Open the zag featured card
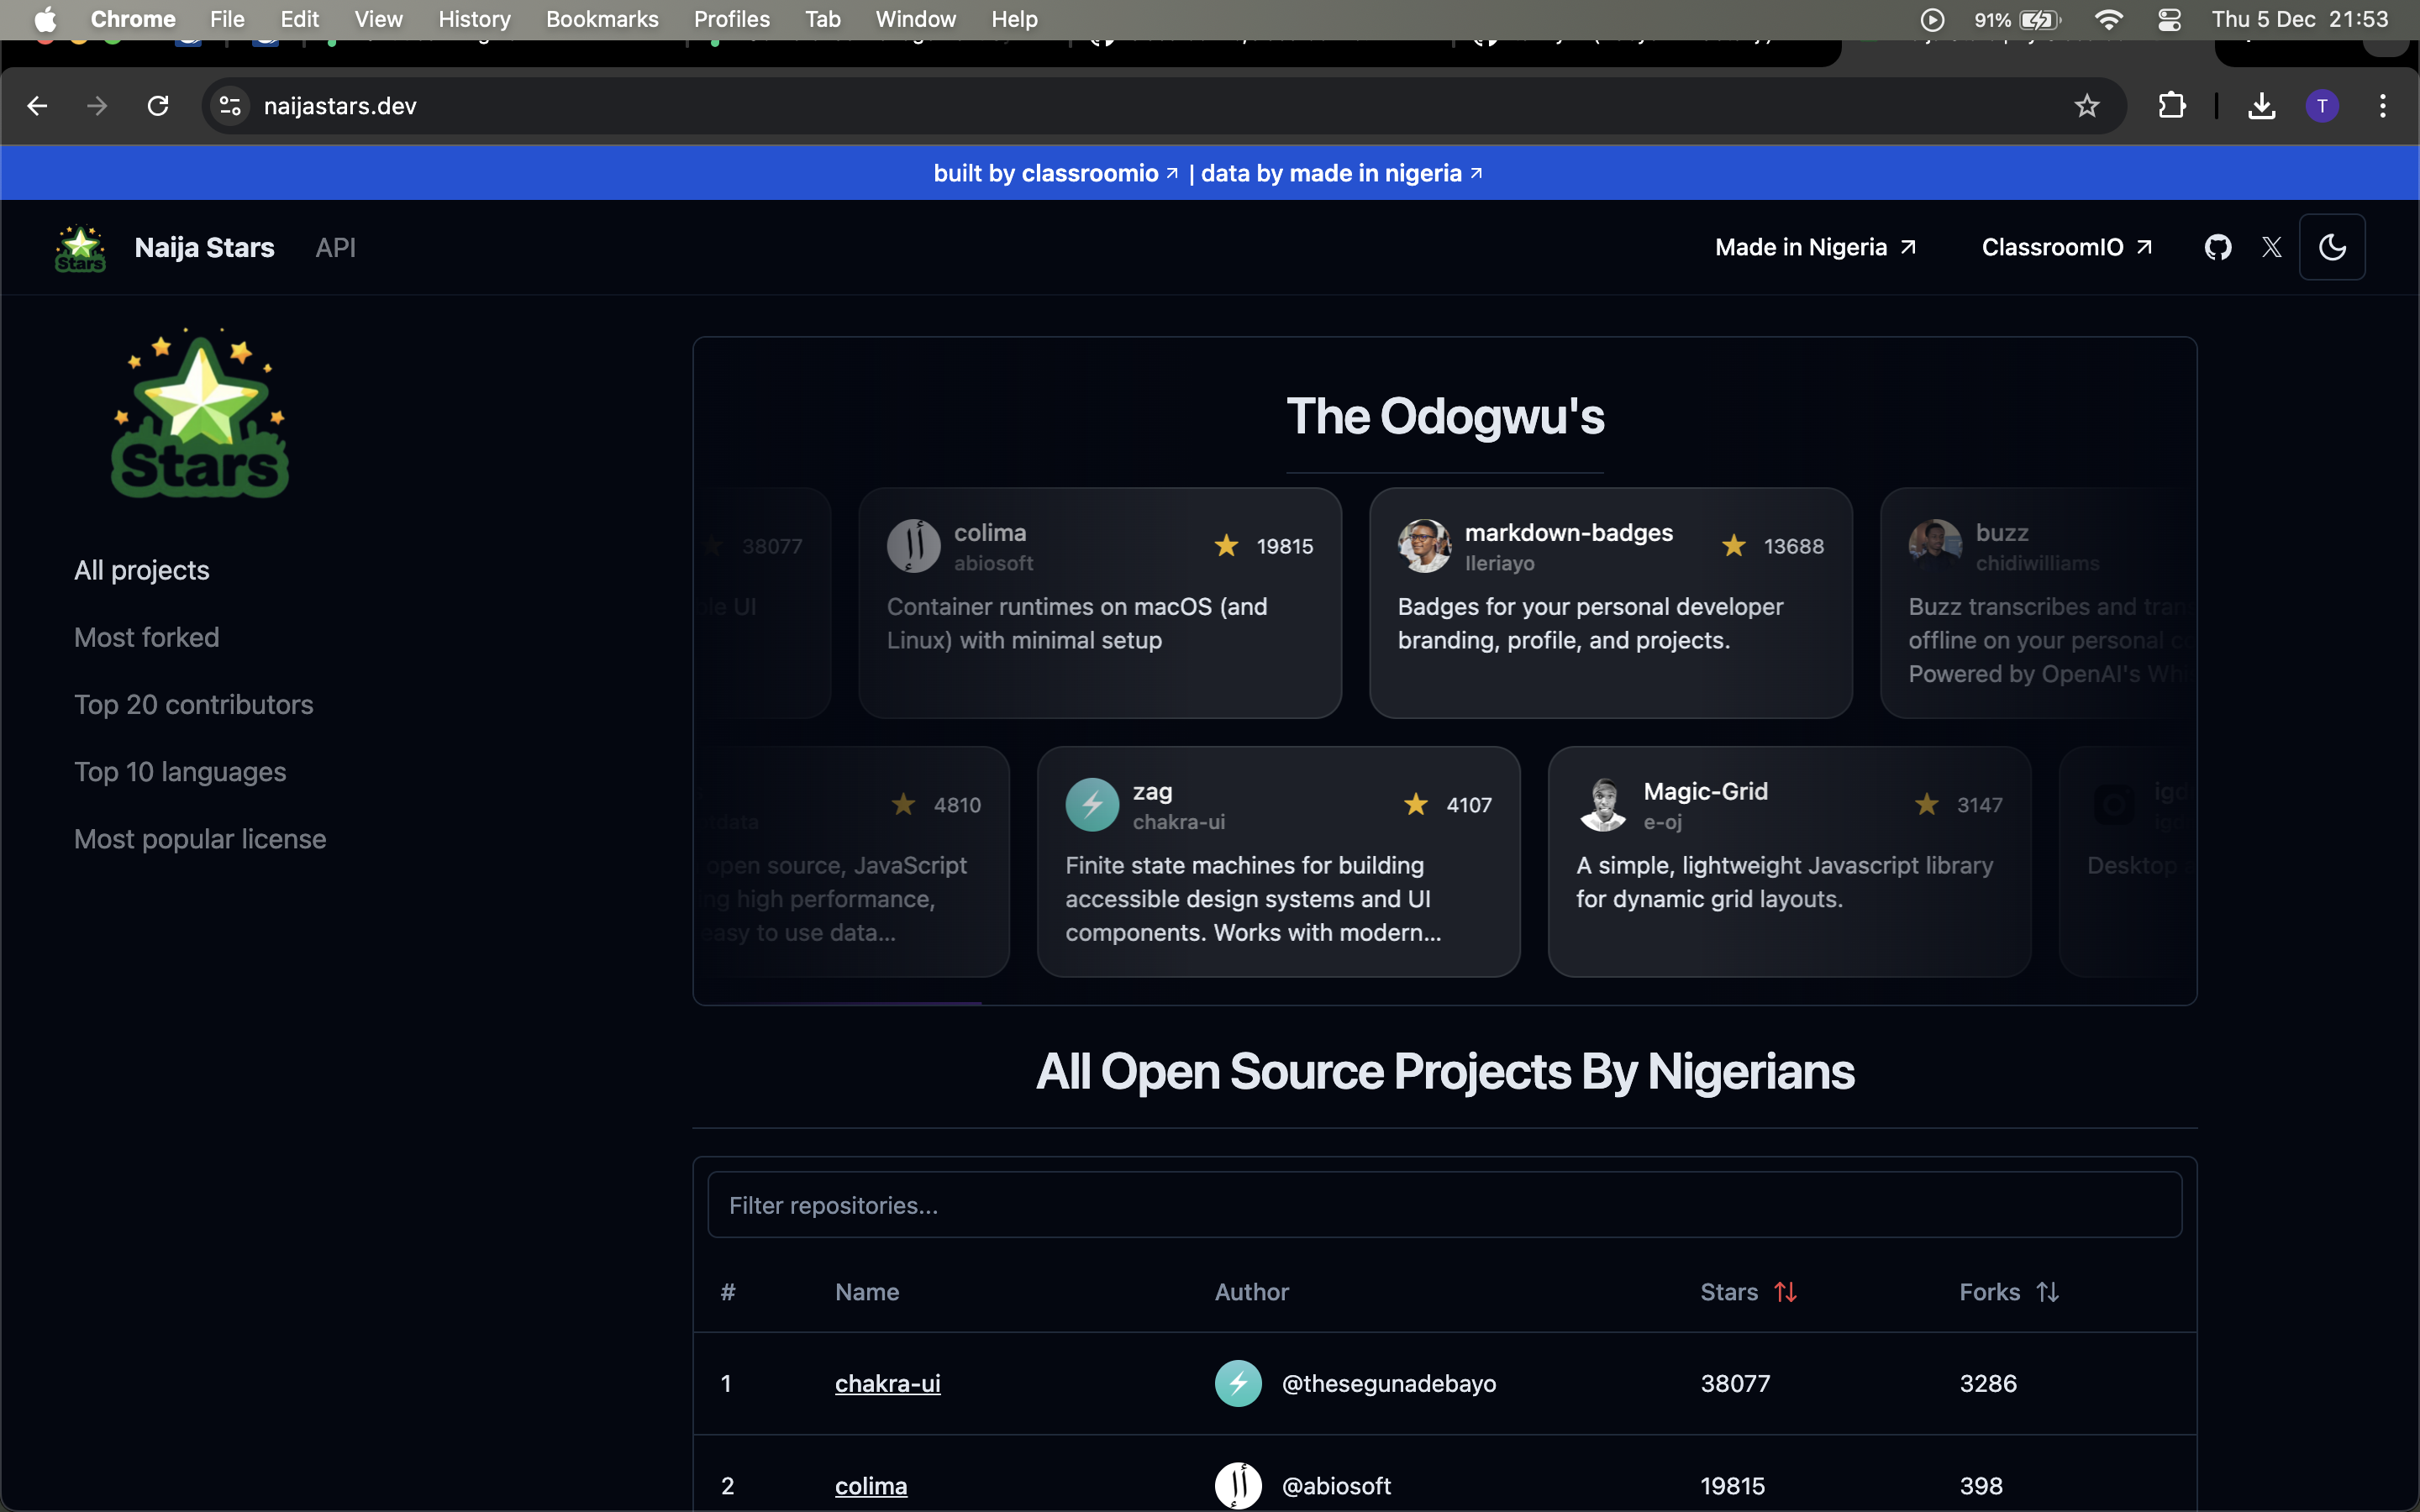 (x=1278, y=862)
